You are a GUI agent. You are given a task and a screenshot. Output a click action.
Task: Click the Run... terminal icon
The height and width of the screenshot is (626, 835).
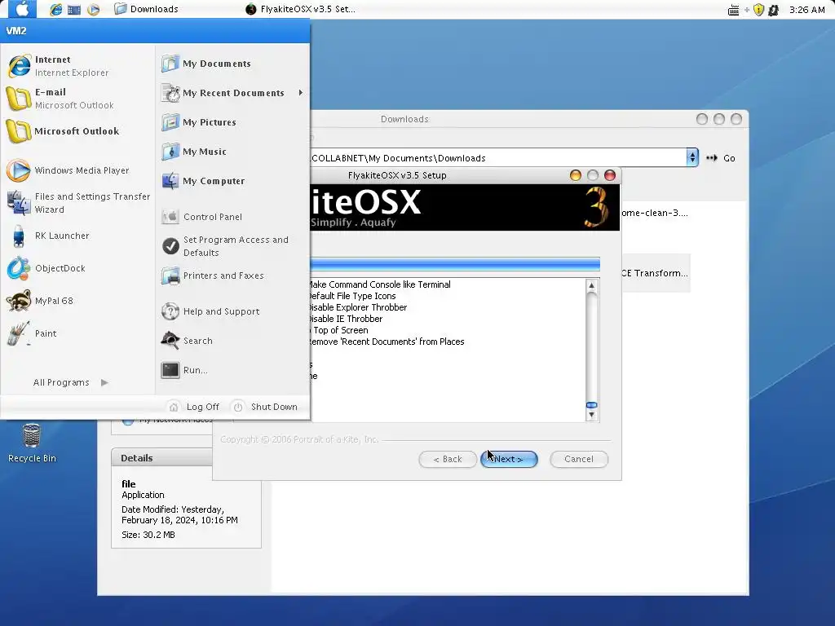pyautogui.click(x=170, y=370)
